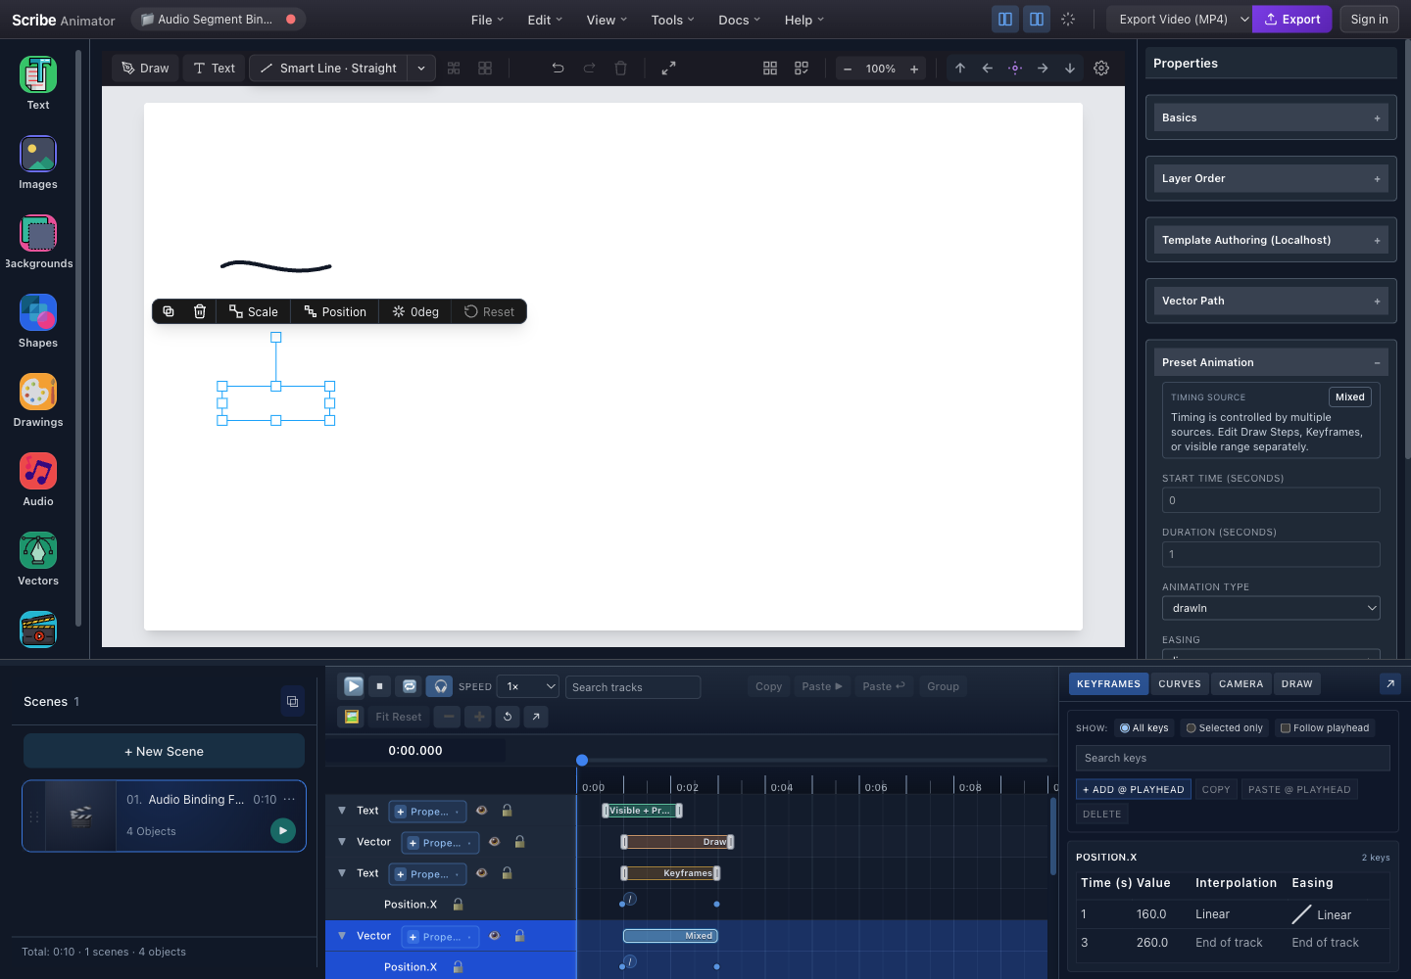Switch to the Curves tab
The height and width of the screenshot is (979, 1411).
tap(1180, 683)
